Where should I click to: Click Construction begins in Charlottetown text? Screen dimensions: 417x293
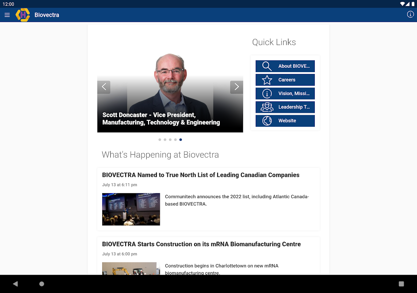click(x=222, y=269)
